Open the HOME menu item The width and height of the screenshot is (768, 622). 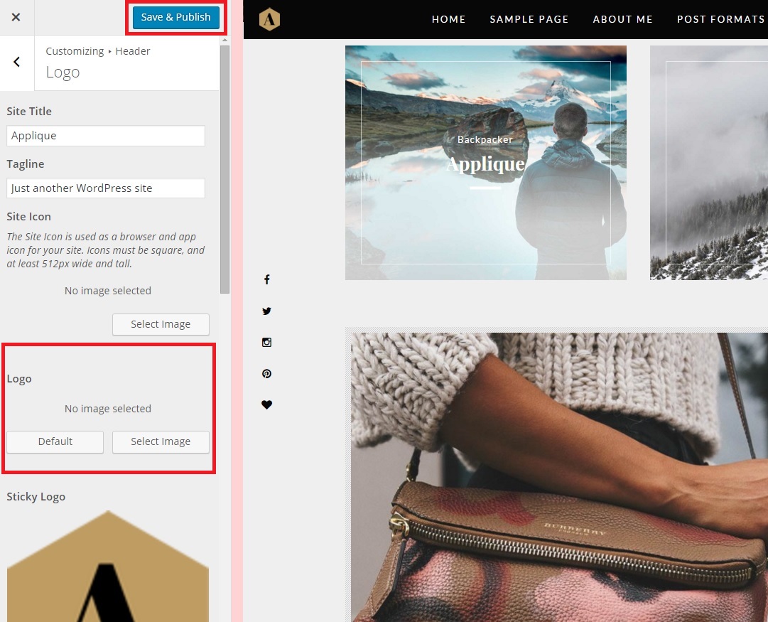point(449,19)
